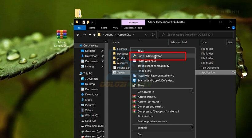252x138 pixels.
Task: Click the Refresh button in address bar
Action: point(154,35)
